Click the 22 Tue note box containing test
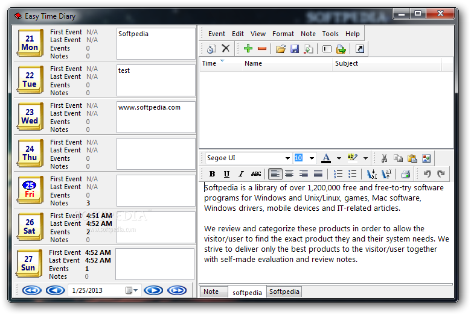The height and width of the screenshot is (315, 471). (x=156, y=80)
